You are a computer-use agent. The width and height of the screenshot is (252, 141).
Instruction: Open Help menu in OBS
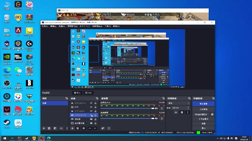116,26
